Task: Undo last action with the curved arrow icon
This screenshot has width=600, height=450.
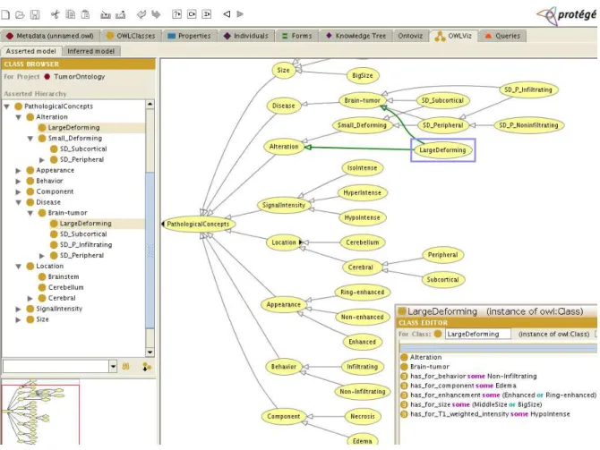Action: coord(141,14)
